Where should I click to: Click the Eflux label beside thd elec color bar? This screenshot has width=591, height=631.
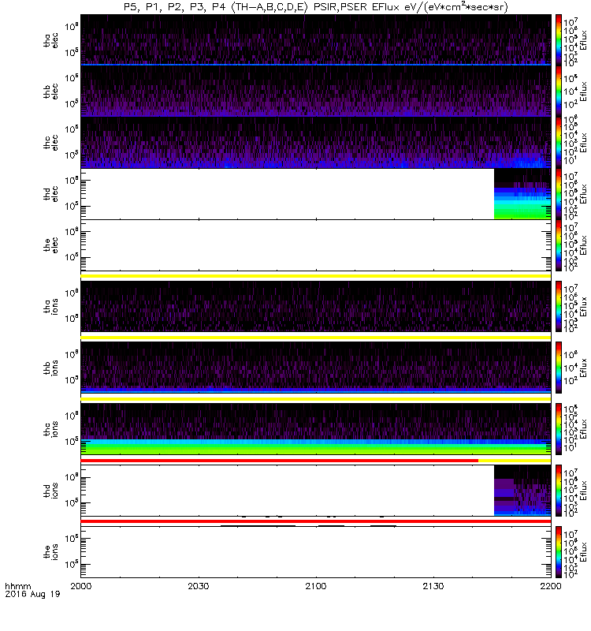coord(583,194)
